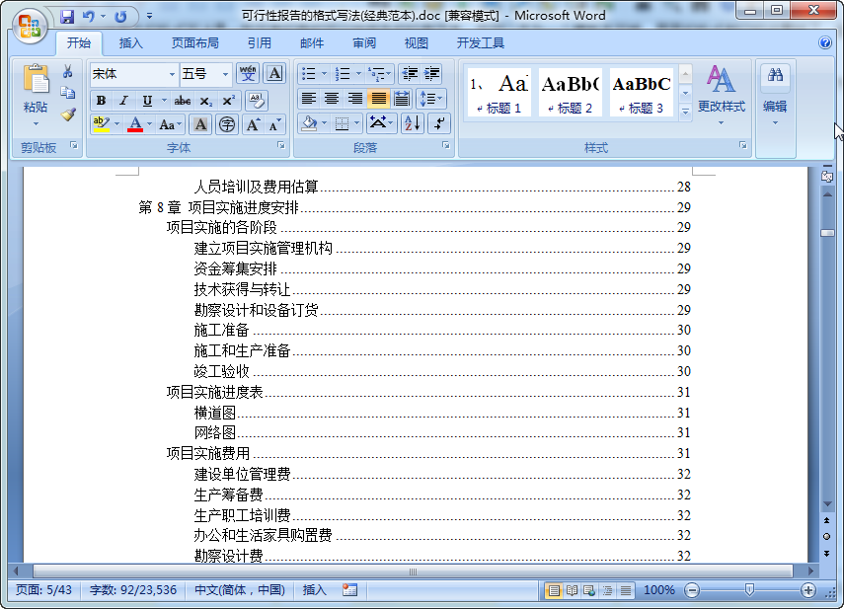Undo the last action

(x=88, y=17)
